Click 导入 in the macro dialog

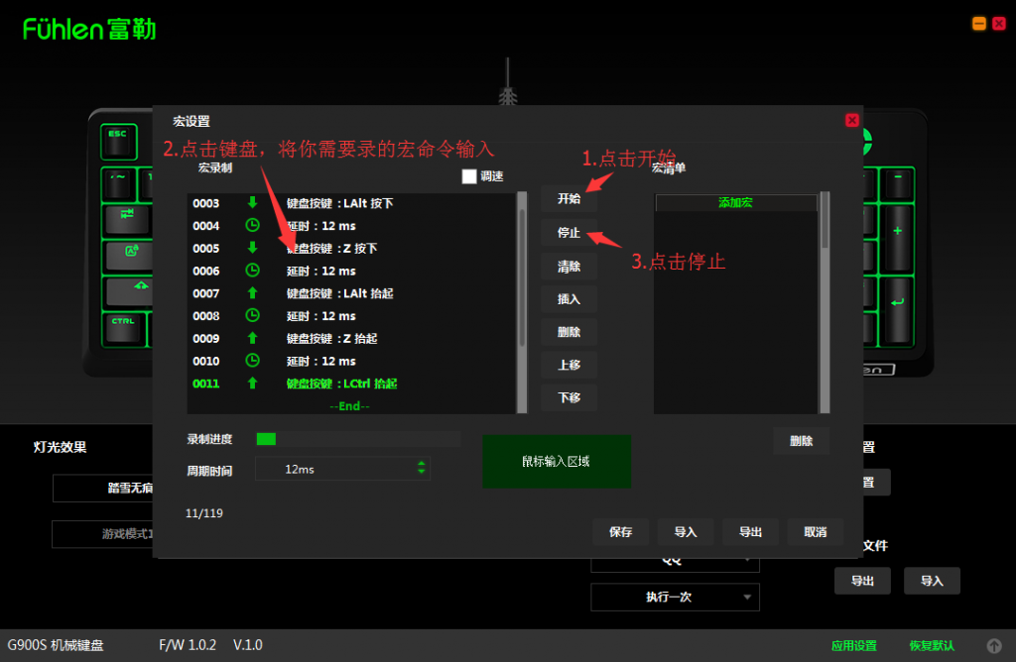[x=686, y=532]
